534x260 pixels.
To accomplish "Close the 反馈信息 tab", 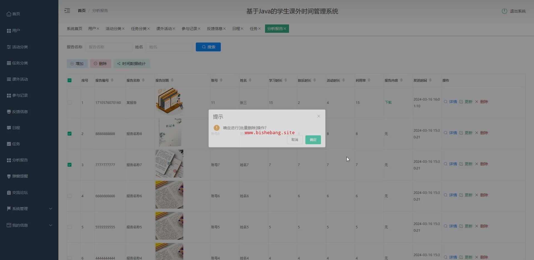I will click(224, 29).
